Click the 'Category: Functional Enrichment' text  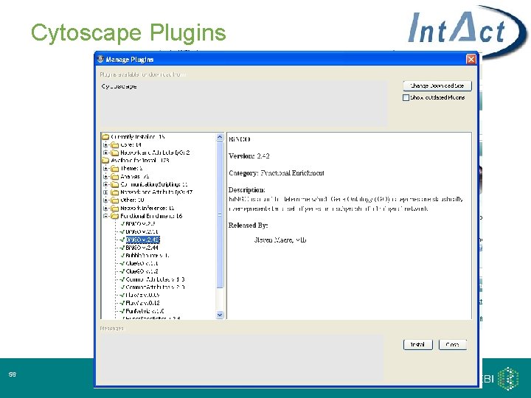click(277, 173)
